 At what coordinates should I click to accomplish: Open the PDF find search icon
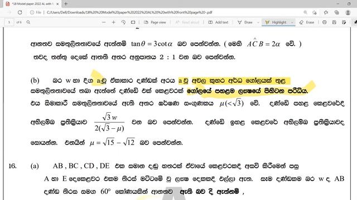(28, 22)
